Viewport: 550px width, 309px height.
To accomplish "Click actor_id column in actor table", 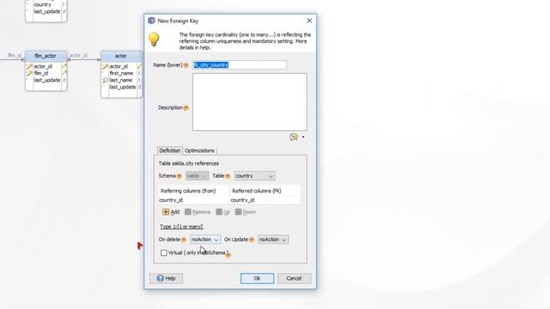I will 119,66.
